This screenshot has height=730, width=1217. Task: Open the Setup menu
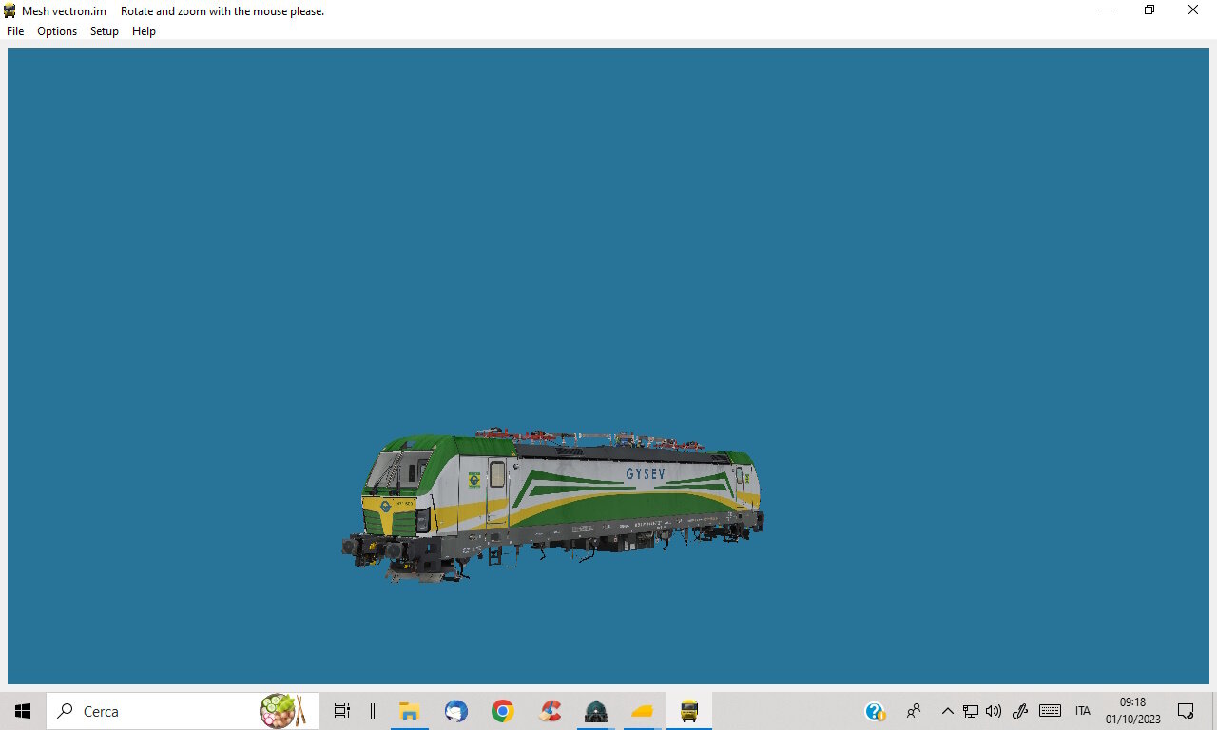click(x=105, y=31)
